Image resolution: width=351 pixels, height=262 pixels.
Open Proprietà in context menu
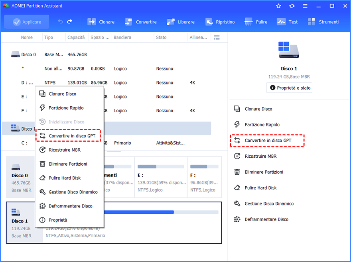point(69,220)
